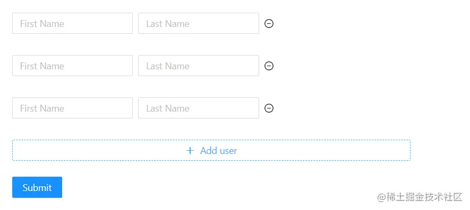This screenshot has height=210, width=470.
Task: Select the topmost First Name placeholder box
Action: tap(72, 23)
